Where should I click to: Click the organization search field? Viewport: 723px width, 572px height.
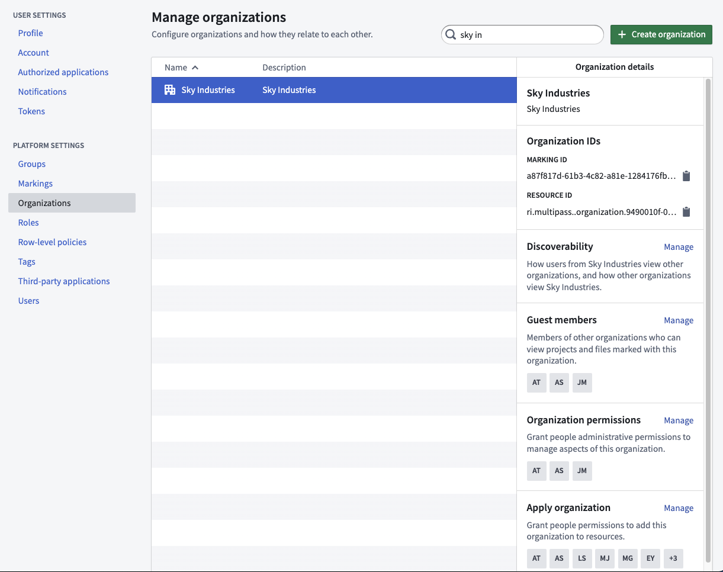coord(522,35)
